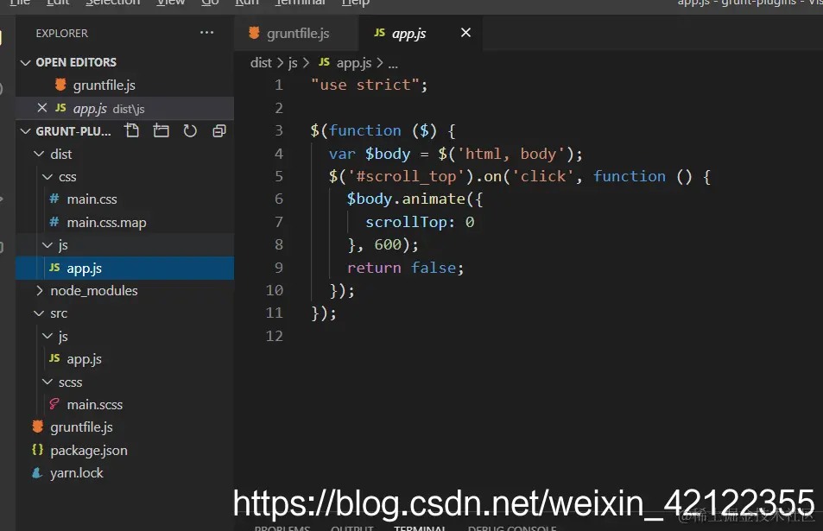The width and height of the screenshot is (823, 531).
Task: Click the '#scroll_top' string on line 5
Action: [406, 176]
